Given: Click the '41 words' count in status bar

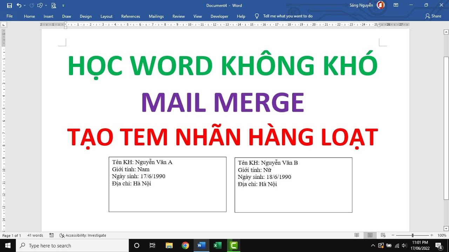Looking at the screenshot, I should 35,235.
